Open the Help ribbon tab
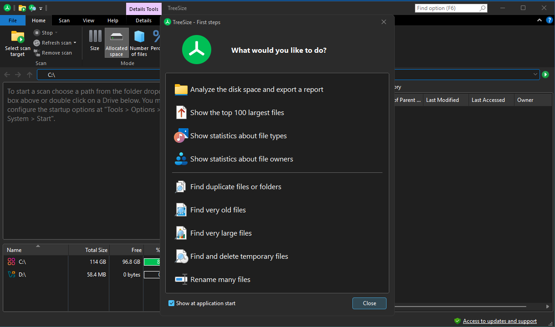The image size is (555, 327). pyautogui.click(x=113, y=20)
